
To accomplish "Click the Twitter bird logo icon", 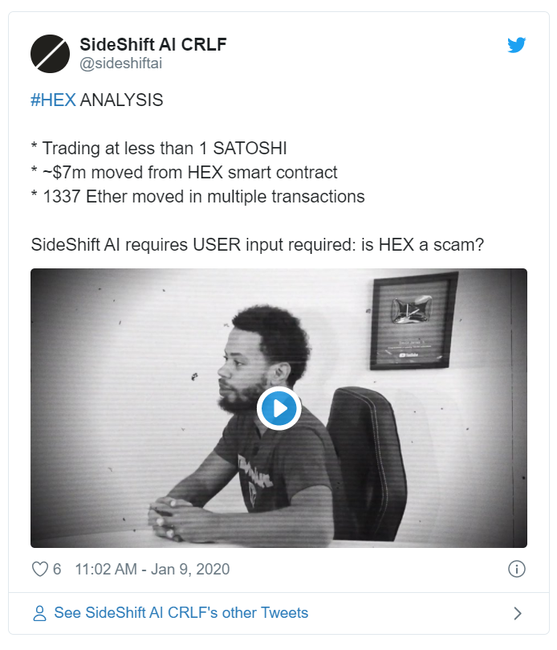I will (x=516, y=45).
